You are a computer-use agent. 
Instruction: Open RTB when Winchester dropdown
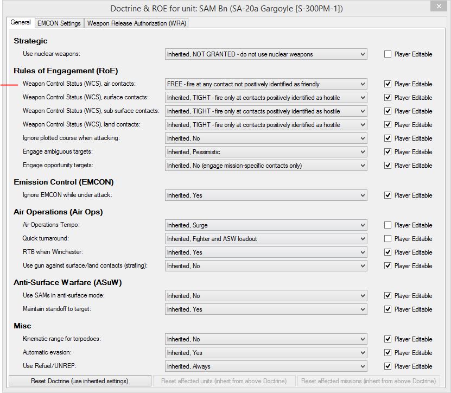click(x=266, y=252)
